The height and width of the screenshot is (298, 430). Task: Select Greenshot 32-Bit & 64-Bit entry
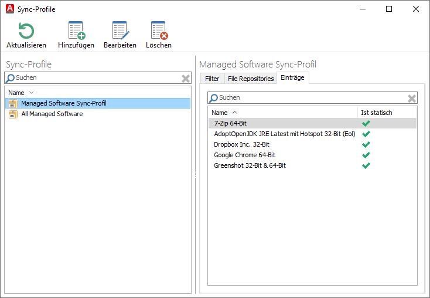pyautogui.click(x=313, y=165)
